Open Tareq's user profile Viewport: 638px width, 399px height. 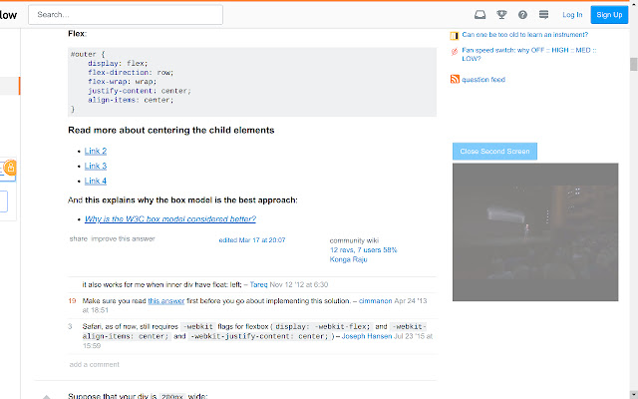[x=258, y=284]
